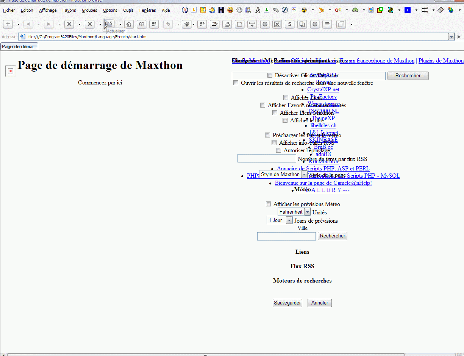Click the lines list toolbar icon
The height and width of the screenshot is (356, 464).
point(328,24)
